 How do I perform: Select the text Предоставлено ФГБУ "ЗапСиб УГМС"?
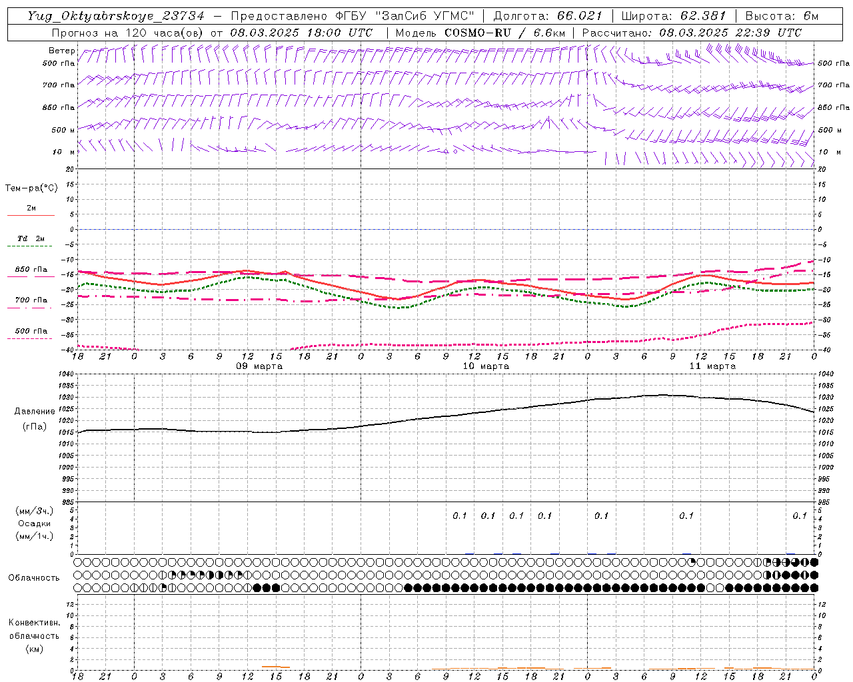point(353,16)
